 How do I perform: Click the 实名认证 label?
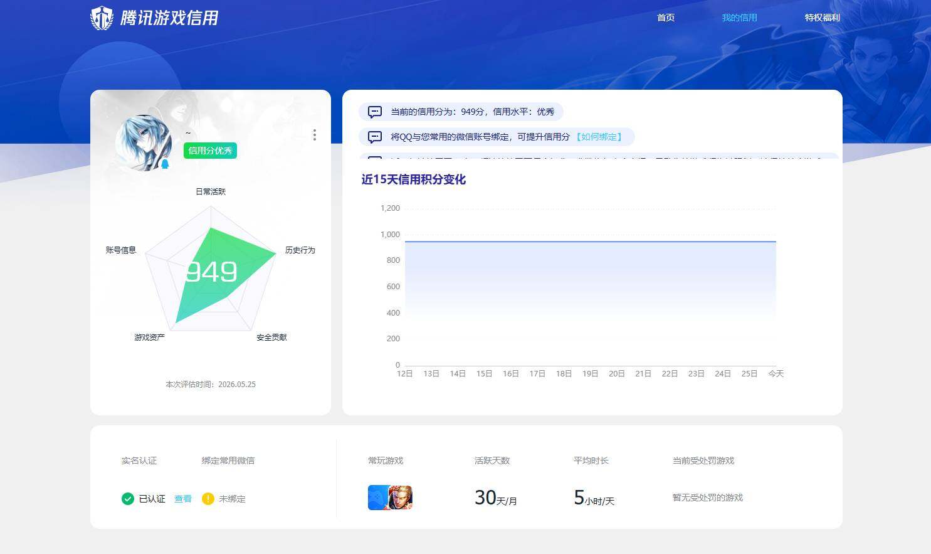pos(139,461)
